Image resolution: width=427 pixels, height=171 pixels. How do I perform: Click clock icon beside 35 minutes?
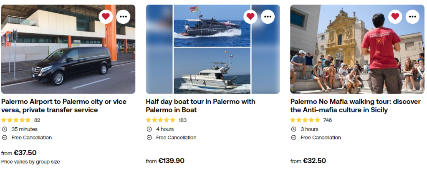click(5, 129)
